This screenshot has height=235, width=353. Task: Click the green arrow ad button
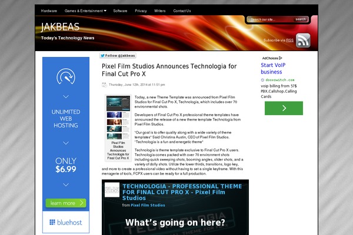284,108
